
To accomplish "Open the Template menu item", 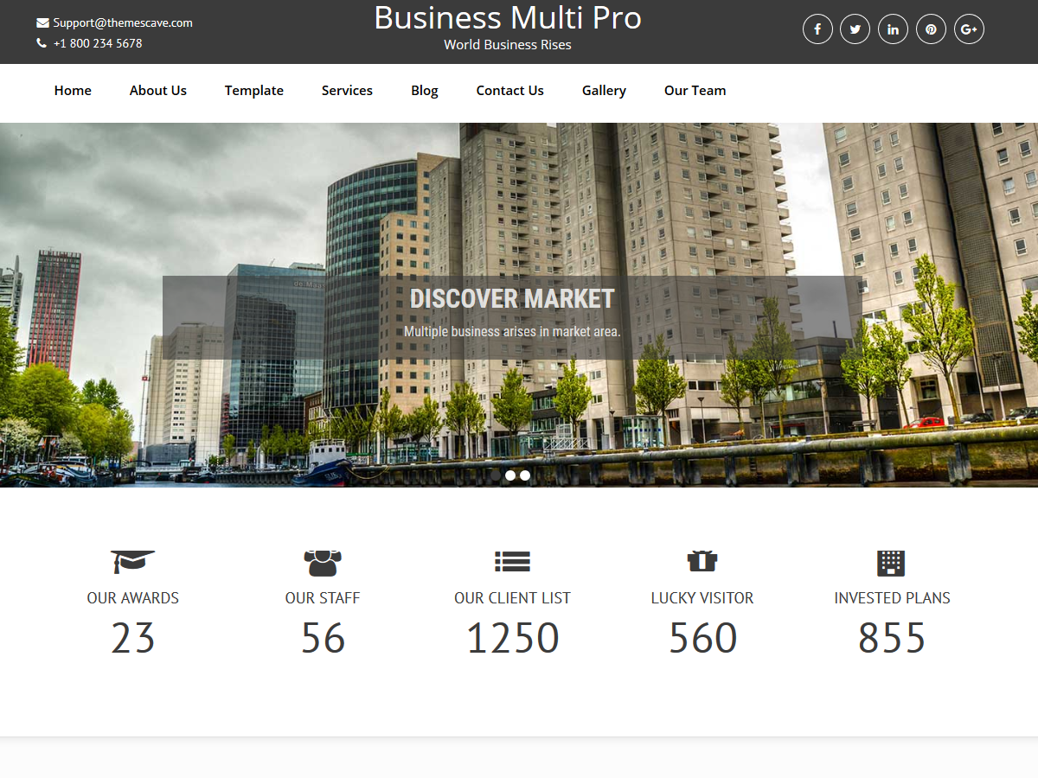I will 253,90.
